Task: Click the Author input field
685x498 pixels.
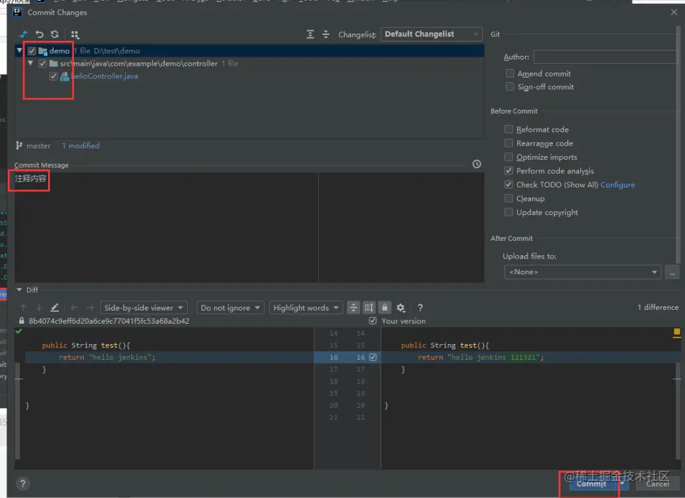Action: coord(605,57)
